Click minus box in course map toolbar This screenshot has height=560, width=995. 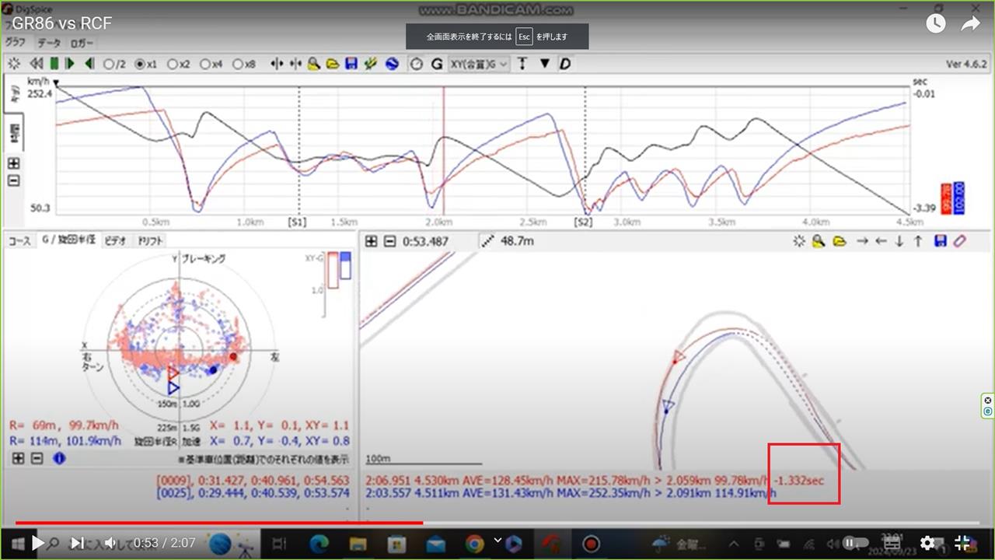[389, 241]
